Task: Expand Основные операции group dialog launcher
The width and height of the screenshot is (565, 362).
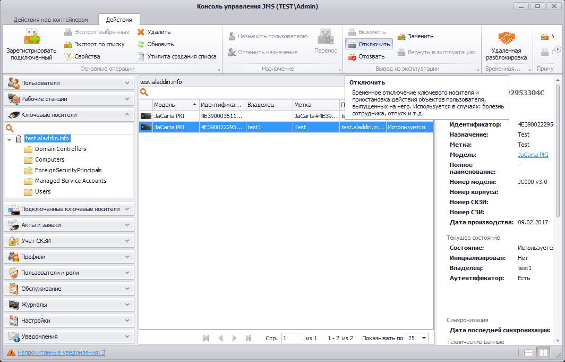Action: coord(218,70)
